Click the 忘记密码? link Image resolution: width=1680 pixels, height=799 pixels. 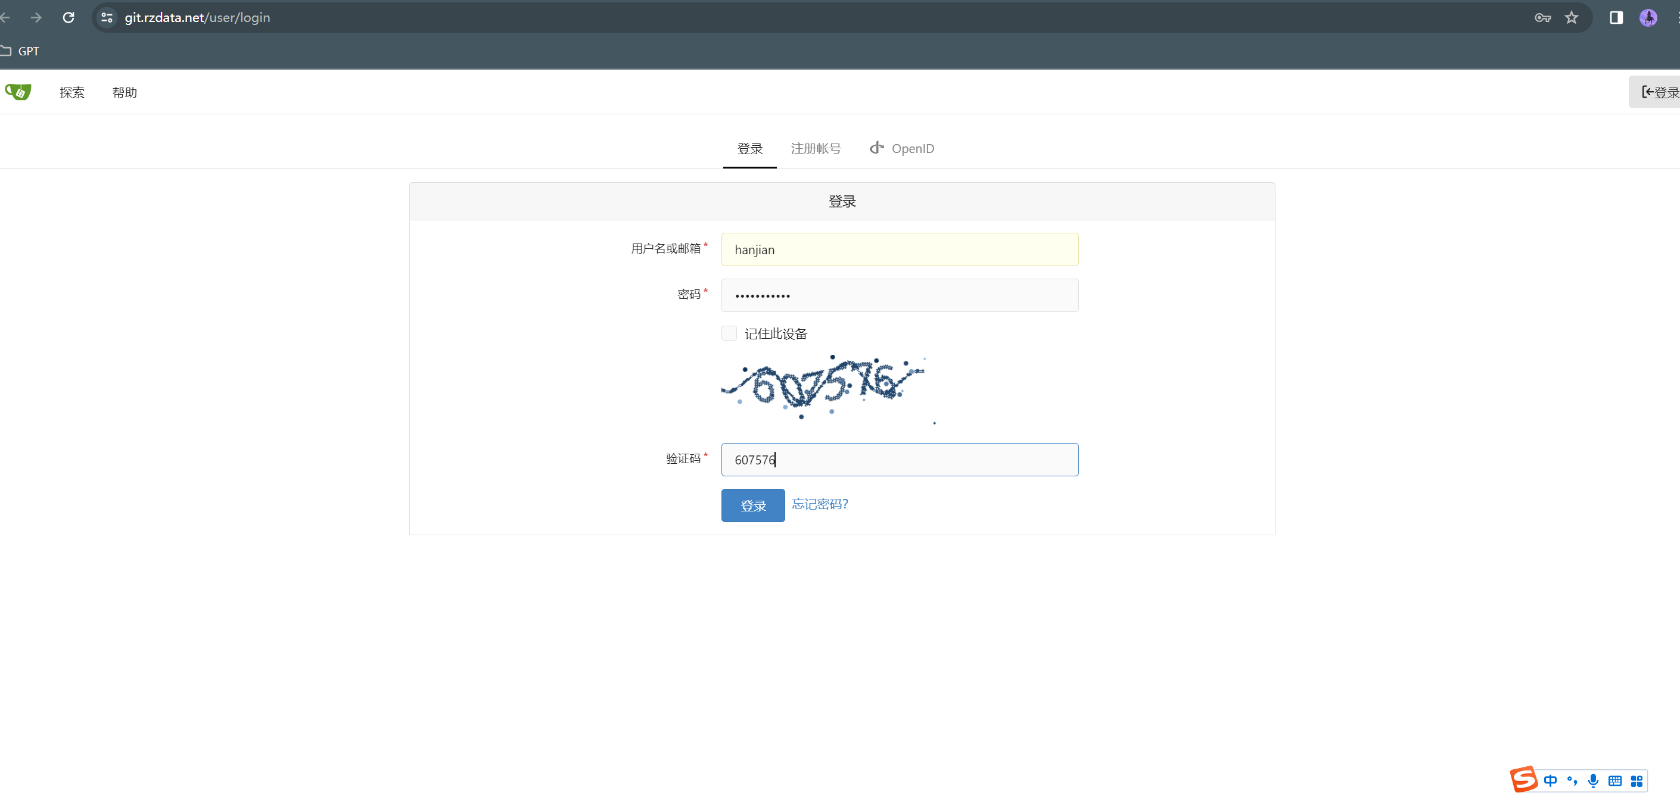point(820,504)
